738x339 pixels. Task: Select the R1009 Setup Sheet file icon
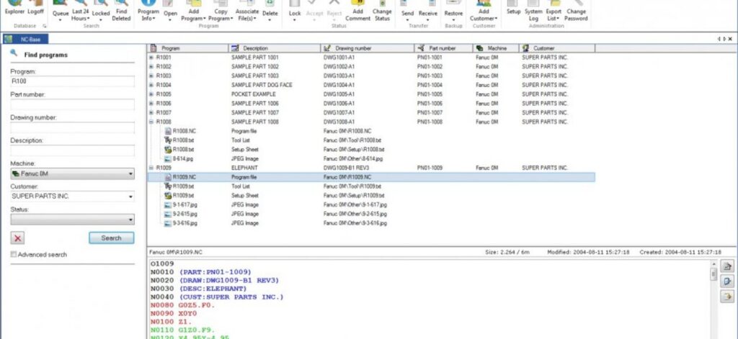[x=168, y=196]
